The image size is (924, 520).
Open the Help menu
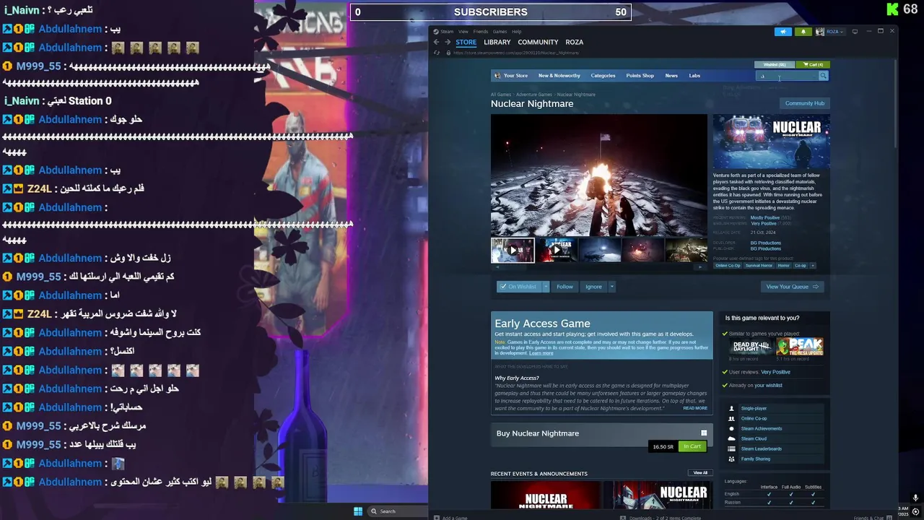tap(517, 32)
